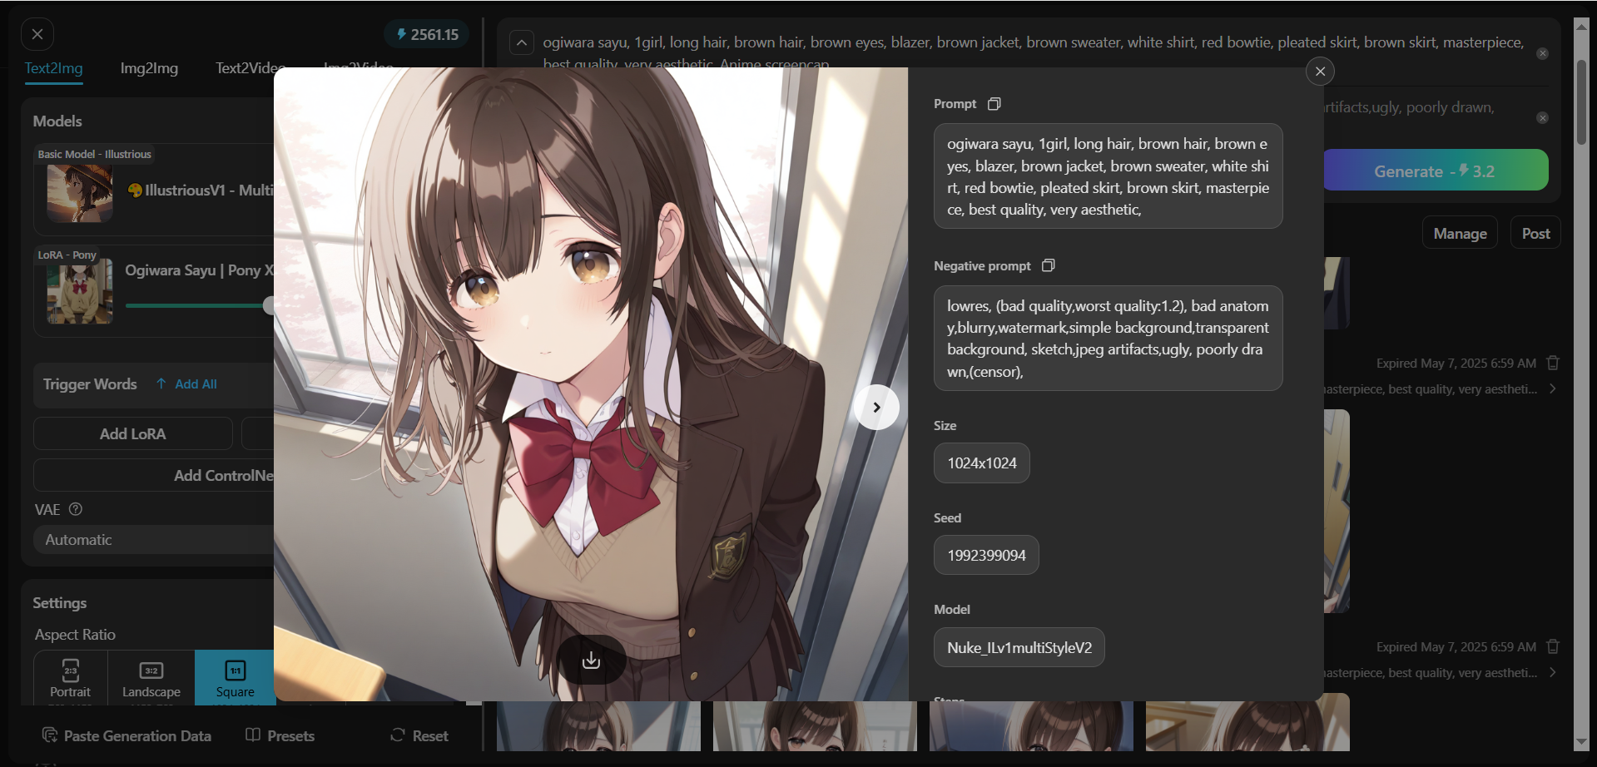
Task: Click the size value 1024x1024
Action: click(982, 463)
